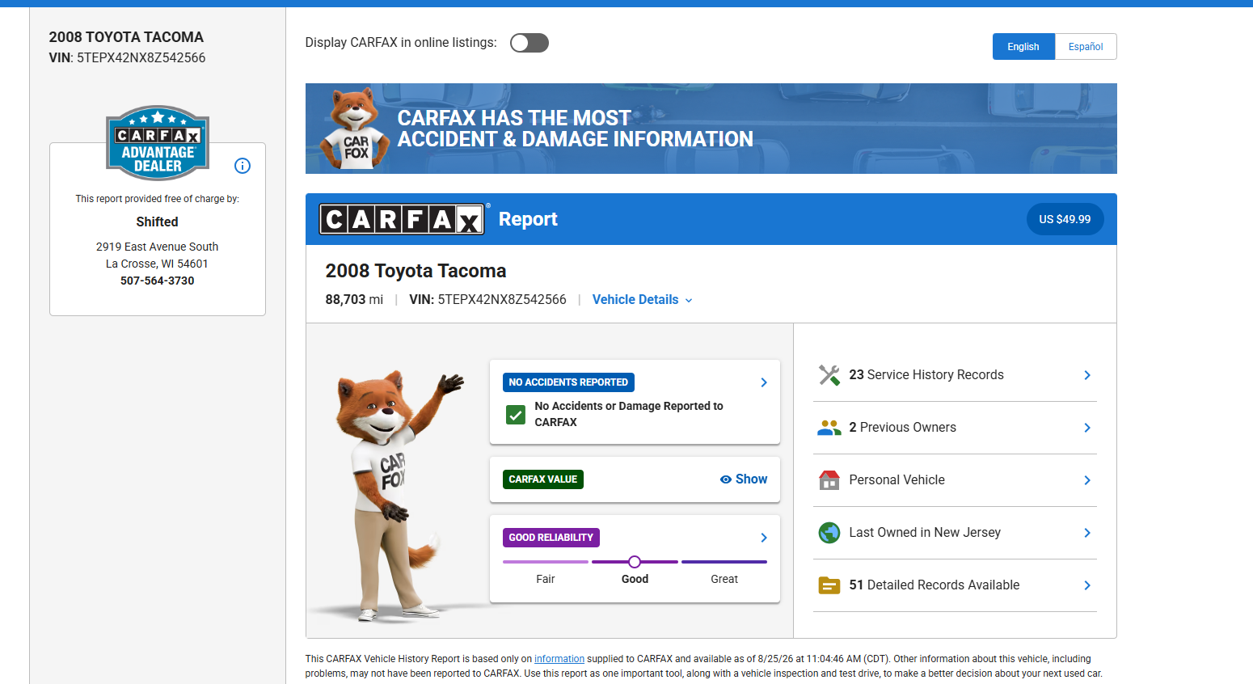Click the Good reliability label
The height and width of the screenshot is (684, 1253).
coord(635,579)
